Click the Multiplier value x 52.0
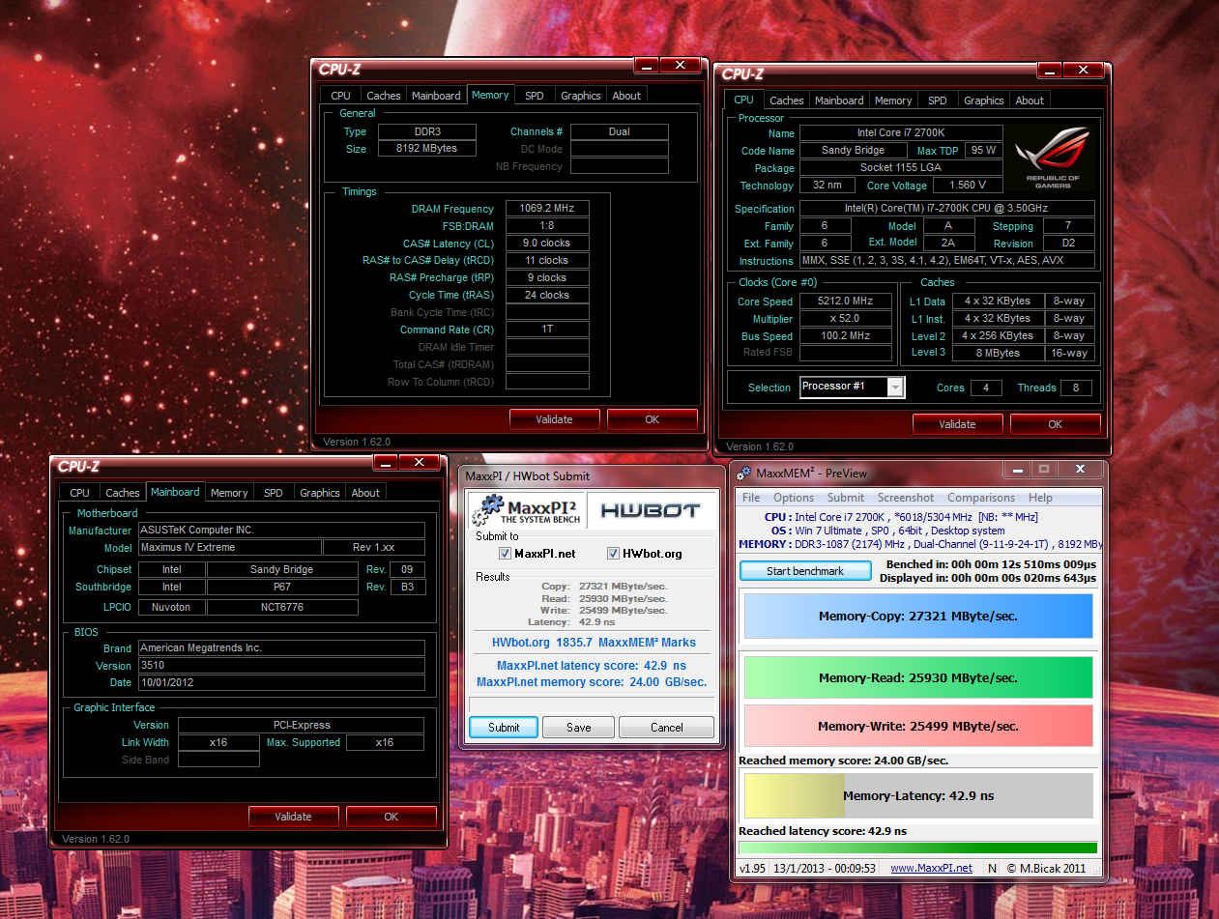Screen dimensions: 1219x919 [846, 319]
